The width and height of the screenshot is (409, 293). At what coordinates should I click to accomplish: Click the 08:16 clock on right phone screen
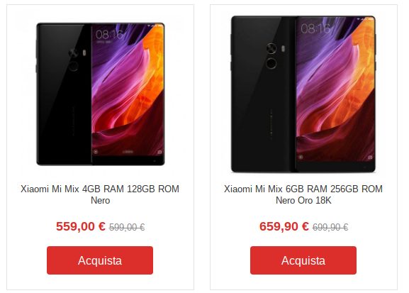(x=315, y=28)
